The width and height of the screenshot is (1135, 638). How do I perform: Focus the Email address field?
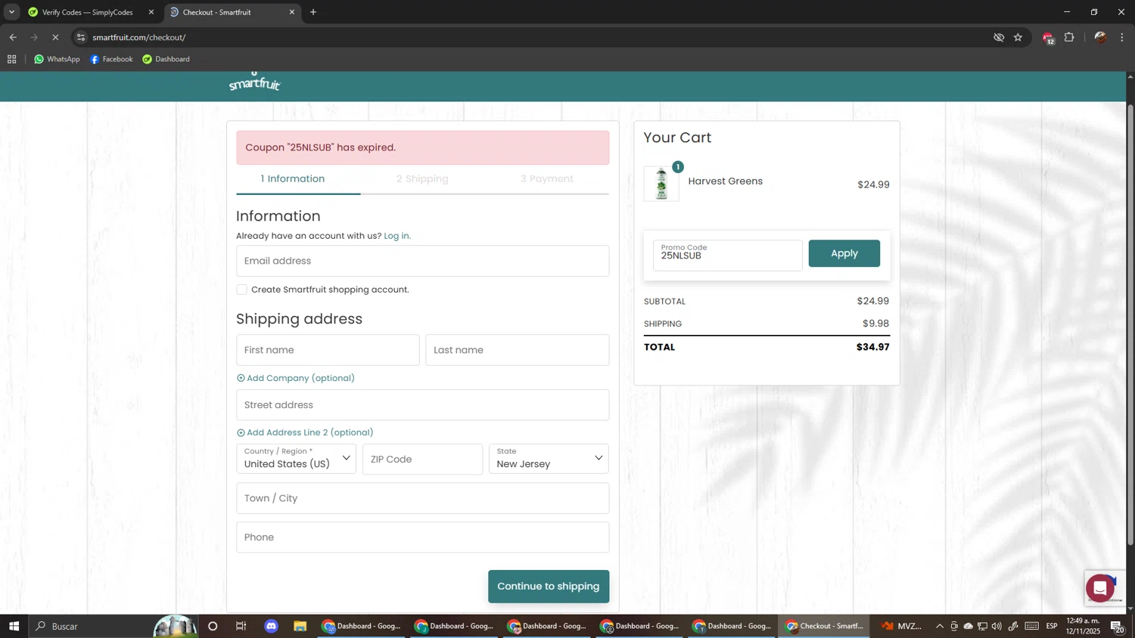pyautogui.click(x=422, y=261)
